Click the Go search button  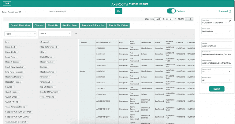118,11
